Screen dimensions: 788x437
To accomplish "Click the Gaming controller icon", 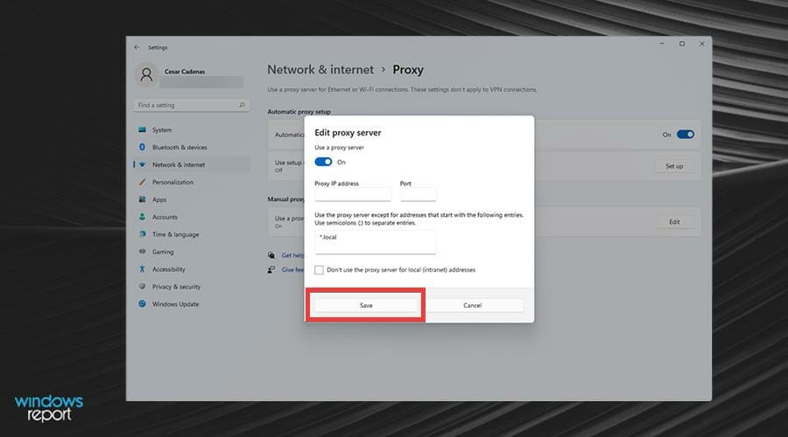I will 142,252.
